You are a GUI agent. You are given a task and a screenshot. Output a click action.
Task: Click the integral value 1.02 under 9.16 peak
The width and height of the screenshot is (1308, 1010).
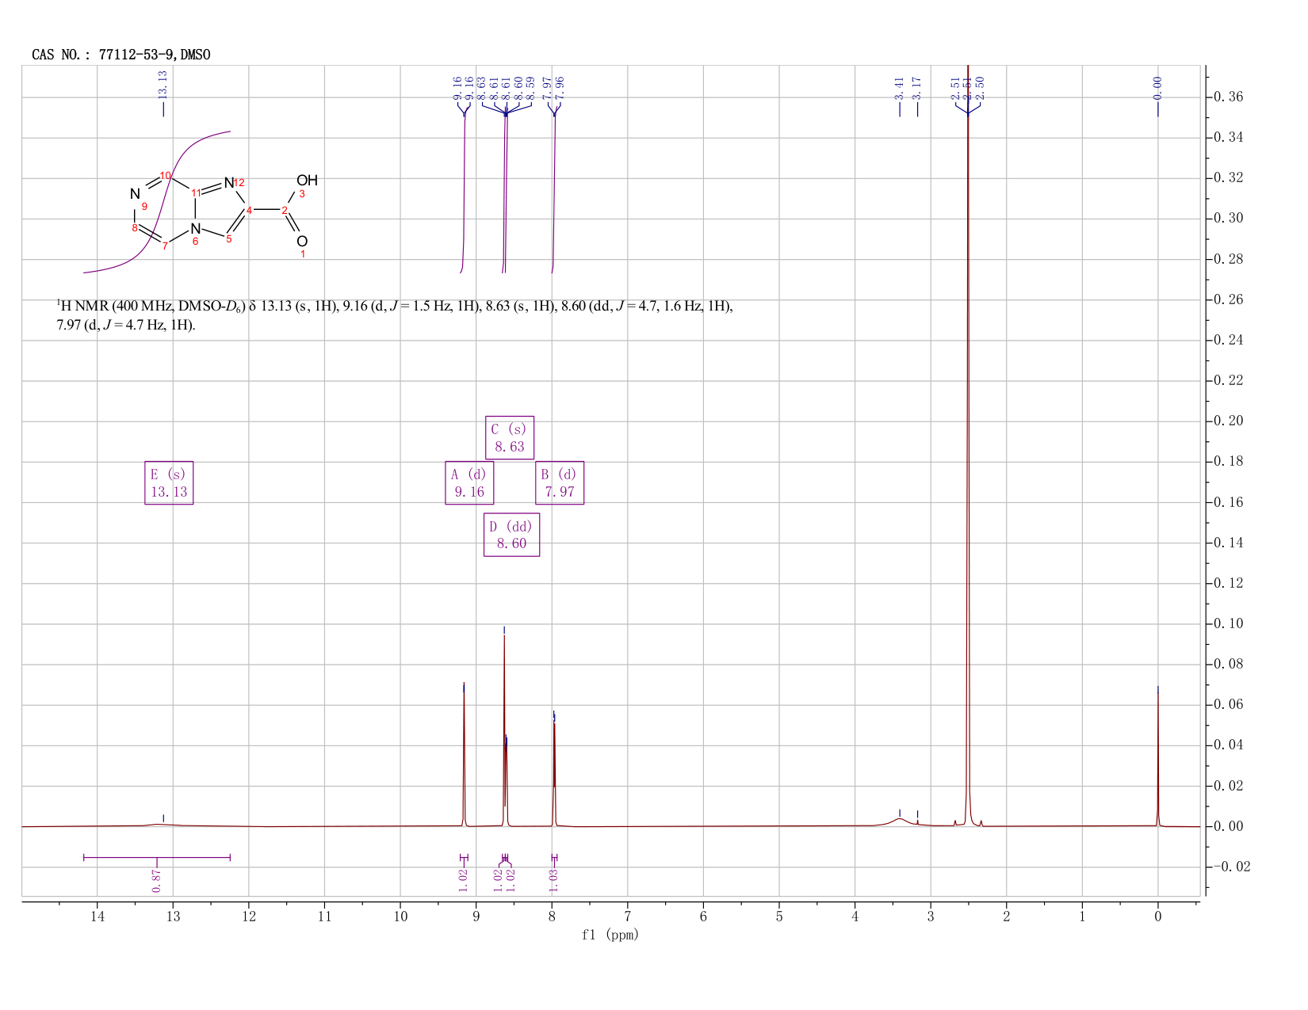coord(464,880)
